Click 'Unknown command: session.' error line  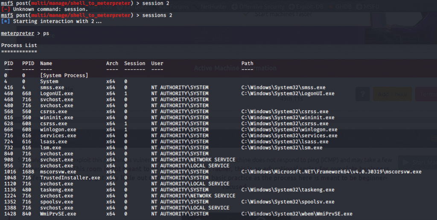click(50, 9)
